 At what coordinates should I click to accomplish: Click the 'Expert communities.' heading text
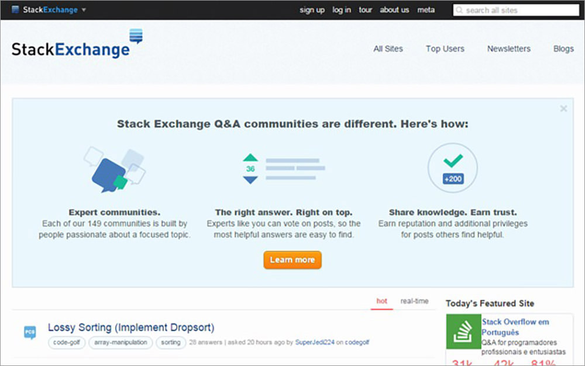(114, 212)
